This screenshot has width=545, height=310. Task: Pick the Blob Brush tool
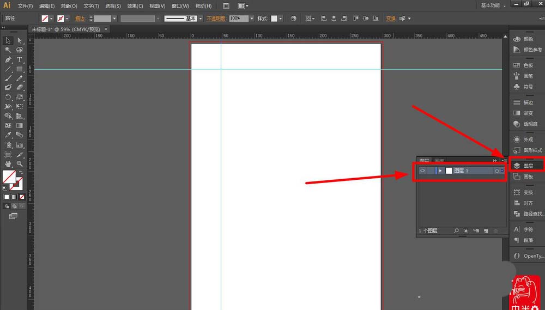click(8, 88)
